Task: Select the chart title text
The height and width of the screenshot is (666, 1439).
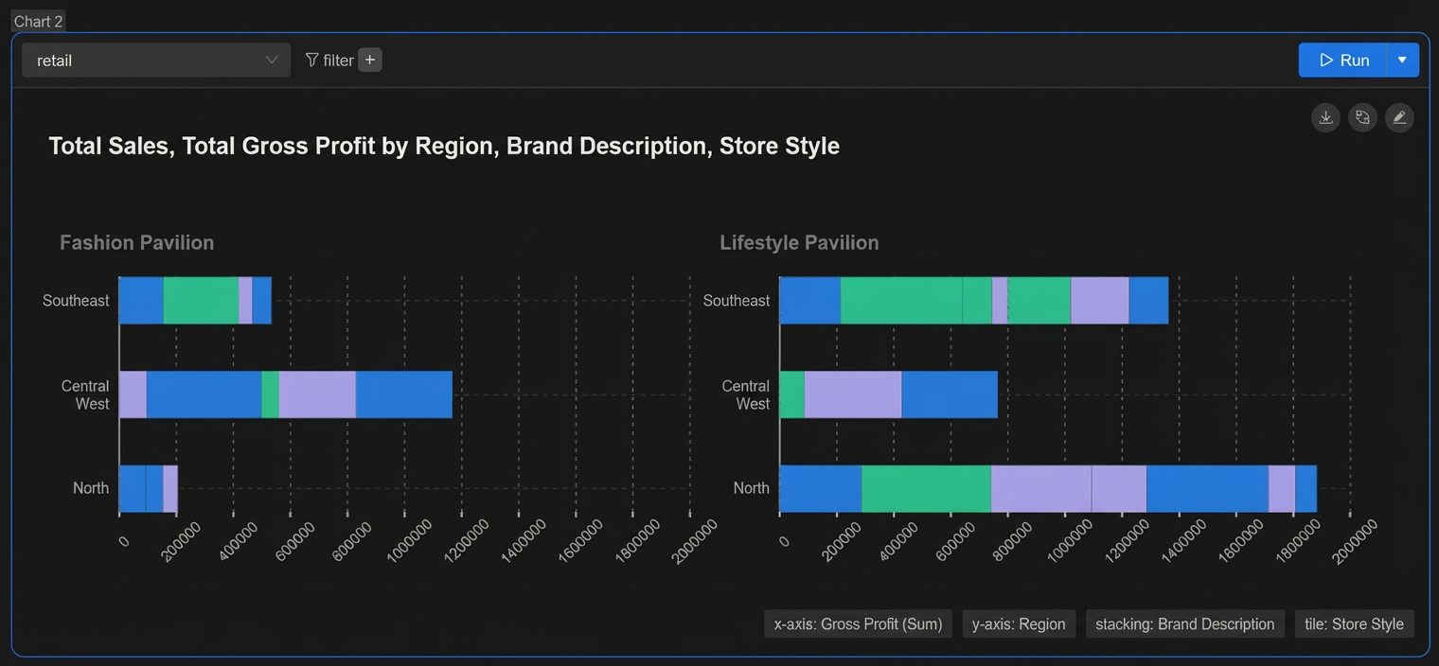Action: click(444, 146)
